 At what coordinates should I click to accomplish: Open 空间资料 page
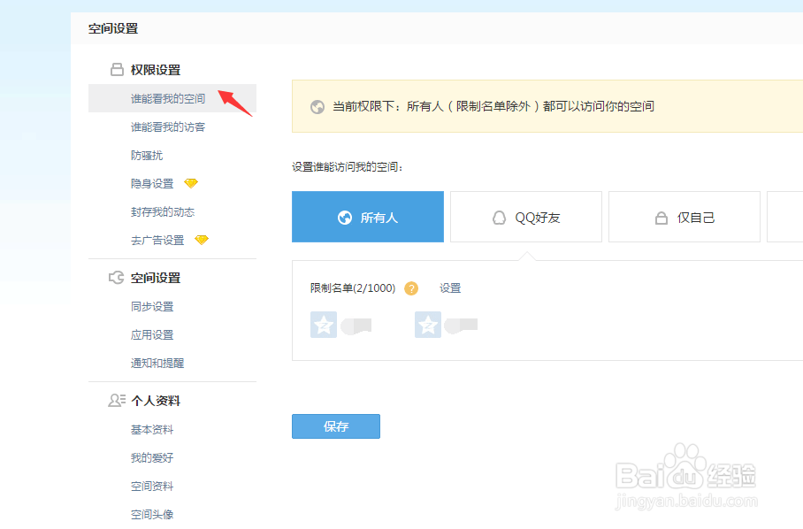click(152, 486)
